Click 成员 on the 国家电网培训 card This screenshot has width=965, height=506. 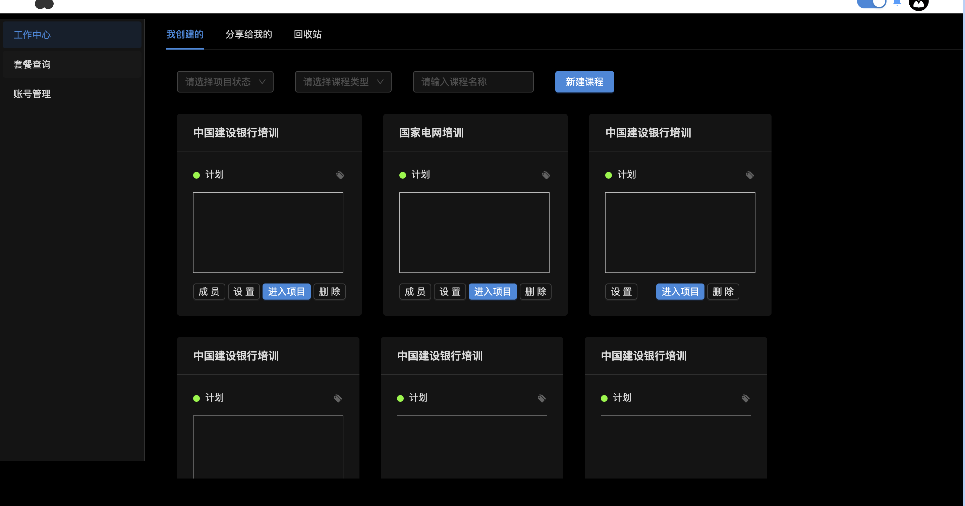415,292
